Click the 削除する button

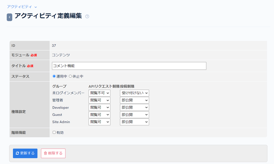53,154
